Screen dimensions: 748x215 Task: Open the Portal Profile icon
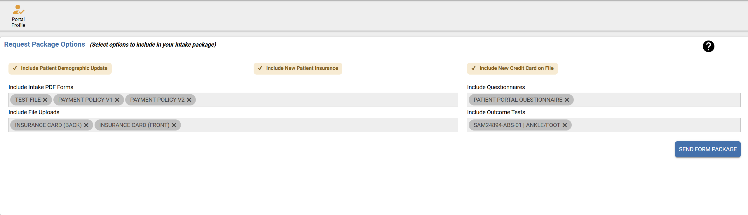(18, 16)
